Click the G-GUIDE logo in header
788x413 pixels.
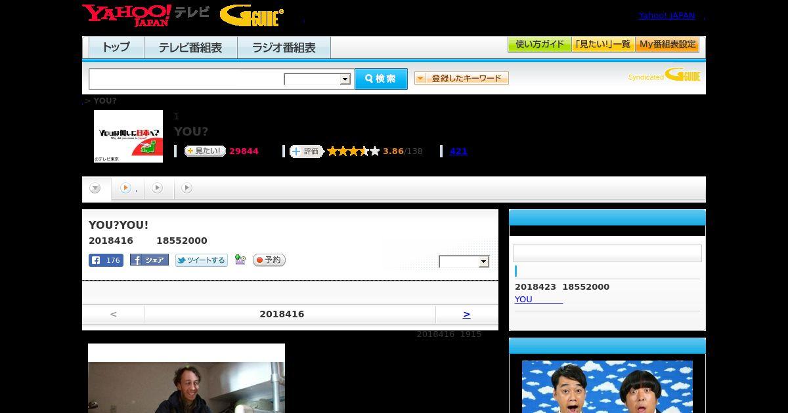252,16
